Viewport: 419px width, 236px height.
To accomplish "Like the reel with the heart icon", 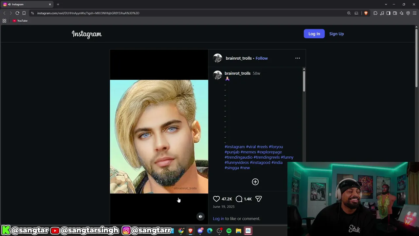I will [x=216, y=199].
